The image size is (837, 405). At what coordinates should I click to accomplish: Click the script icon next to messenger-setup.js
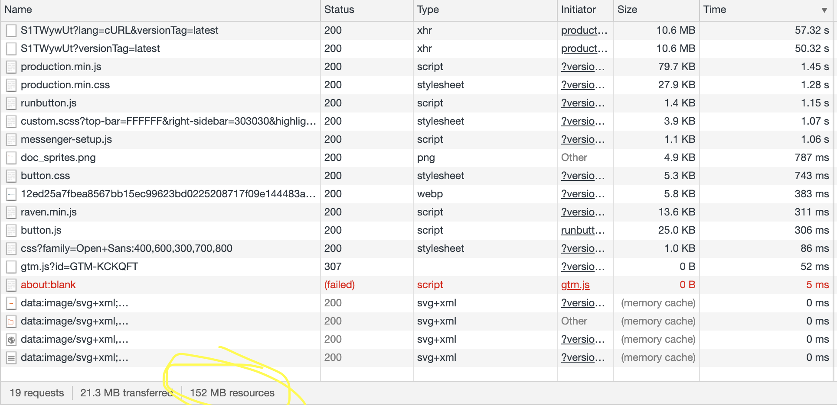point(11,139)
